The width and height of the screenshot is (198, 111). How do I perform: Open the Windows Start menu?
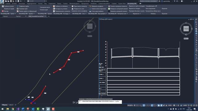pyautogui.click(x=2, y=109)
